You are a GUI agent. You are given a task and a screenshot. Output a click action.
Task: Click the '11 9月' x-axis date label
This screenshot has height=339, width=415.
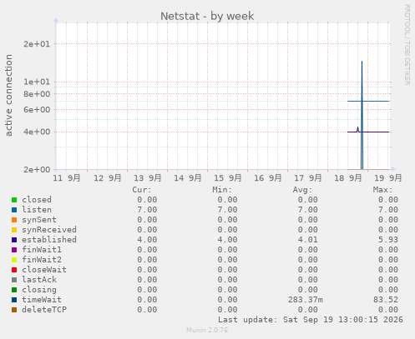point(67,178)
